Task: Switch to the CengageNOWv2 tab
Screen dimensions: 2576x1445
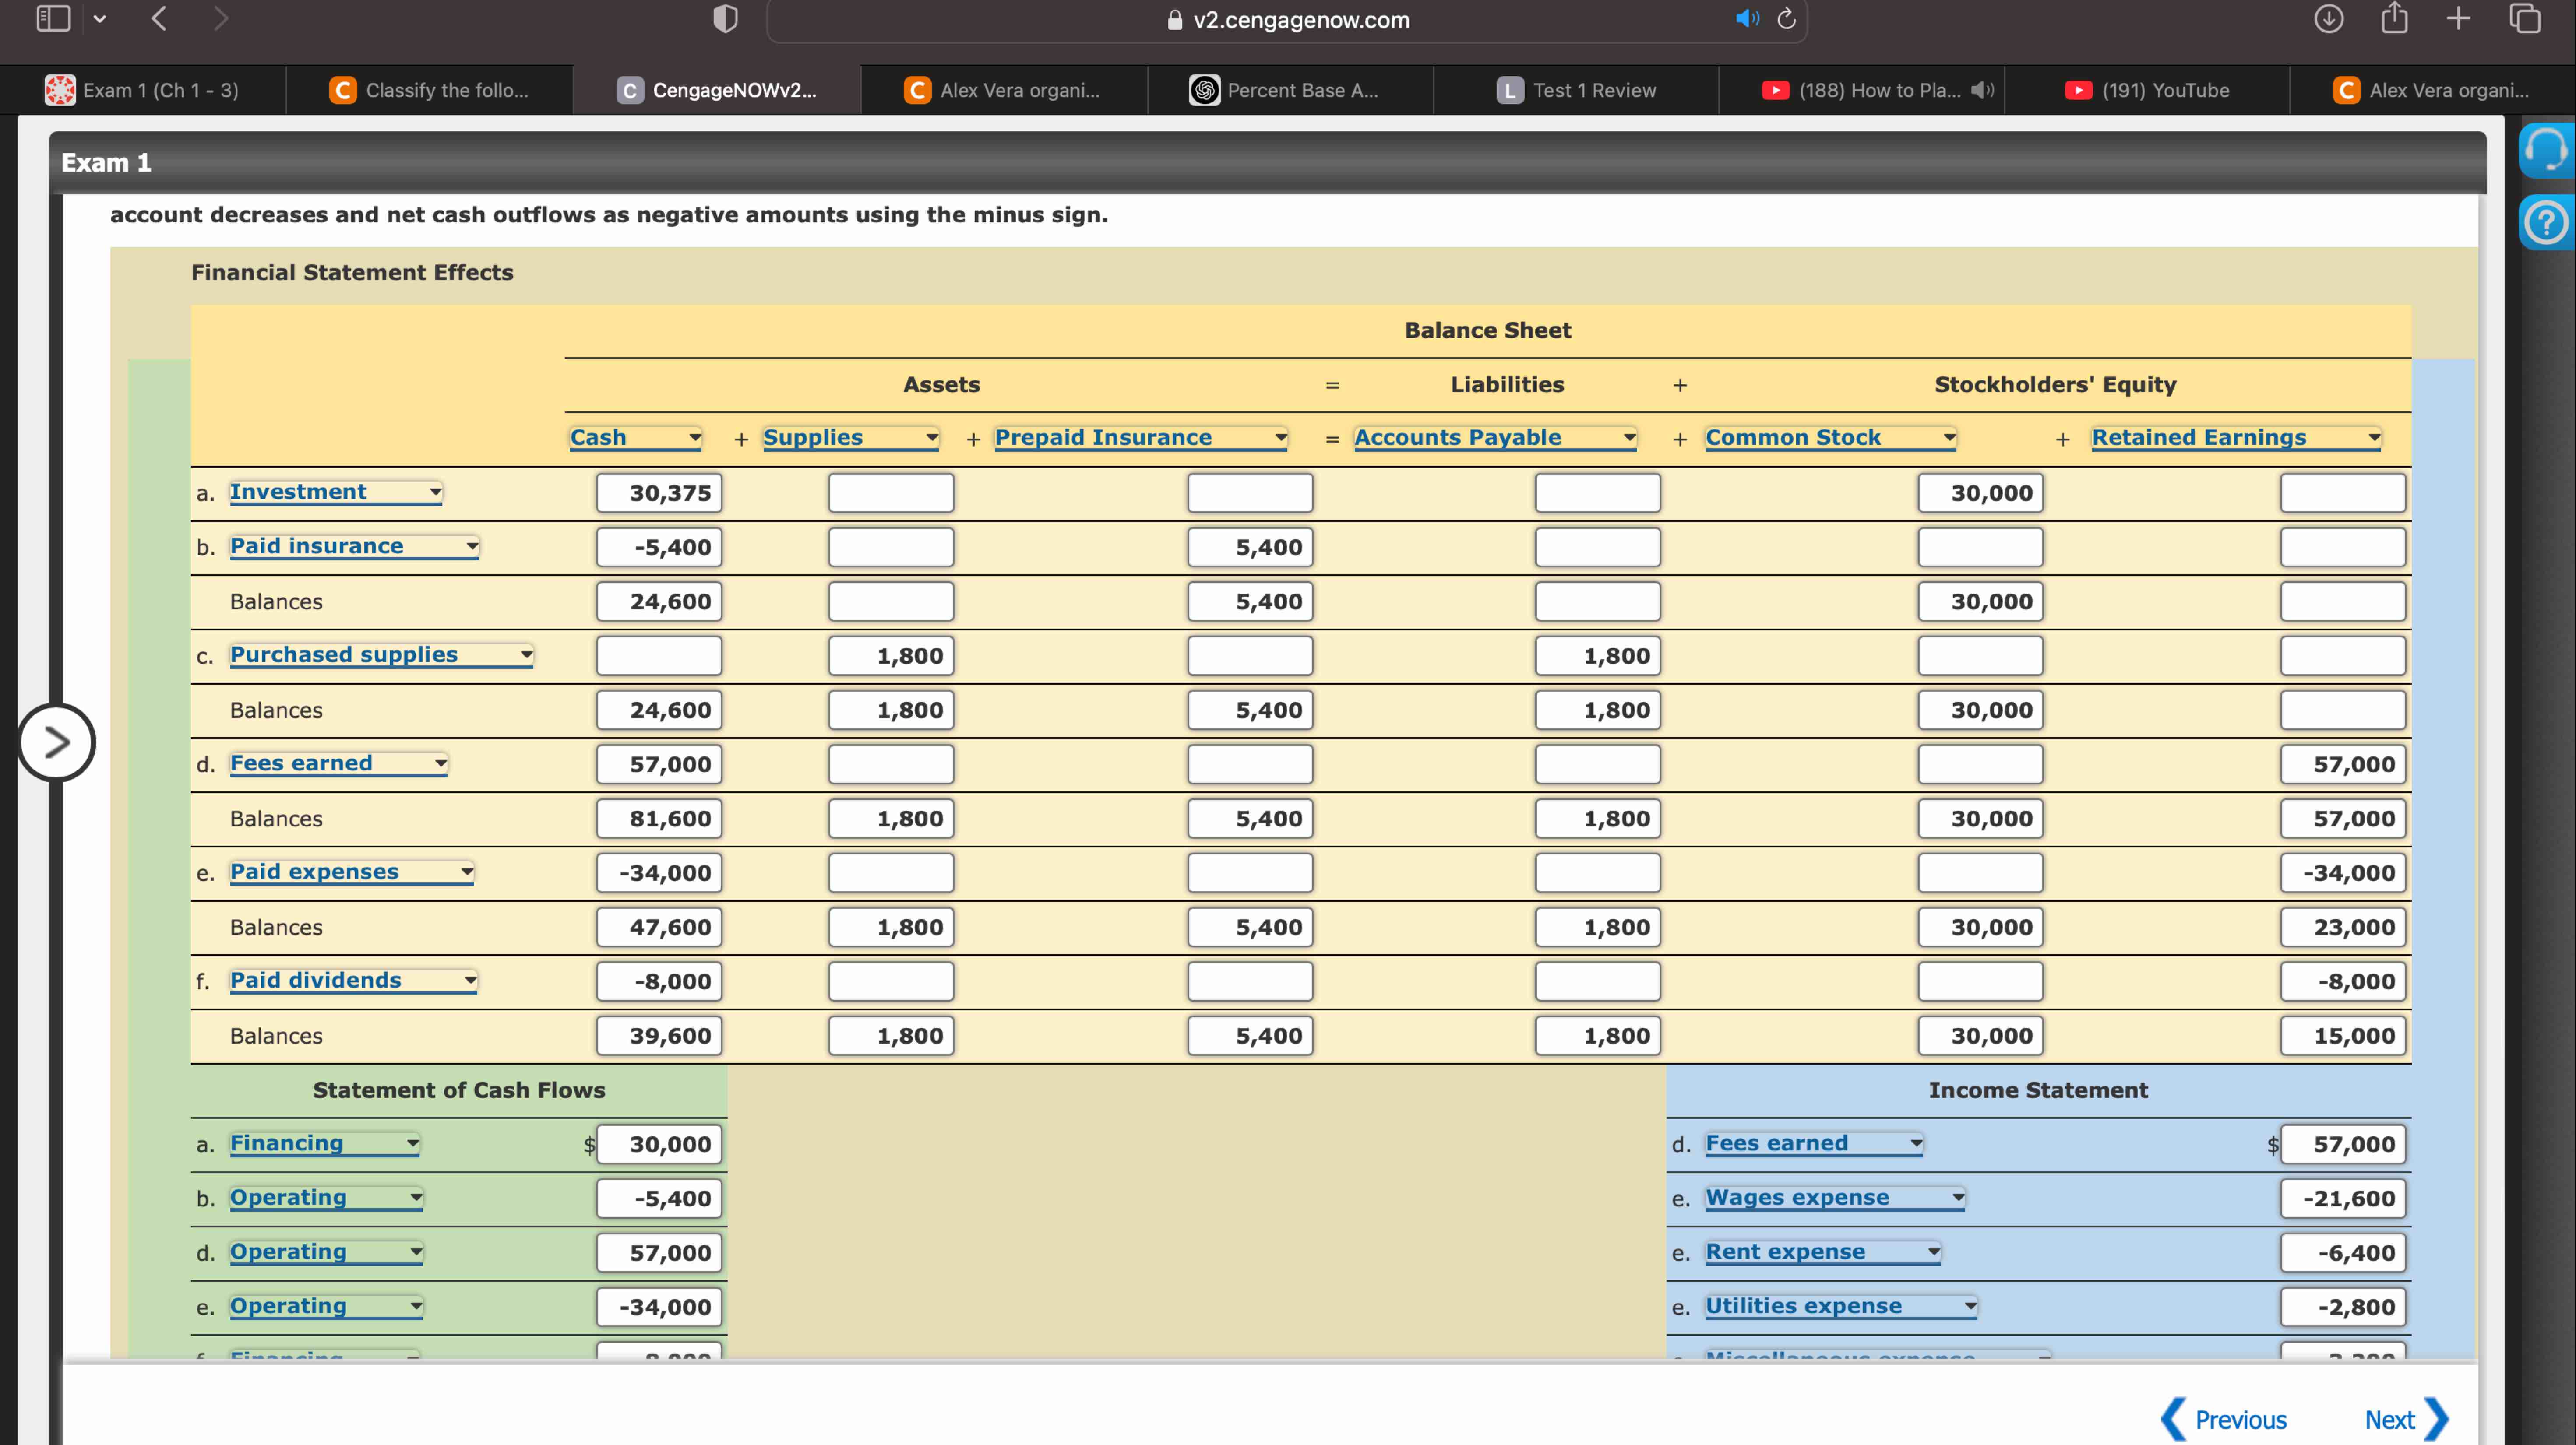Action: [717, 90]
